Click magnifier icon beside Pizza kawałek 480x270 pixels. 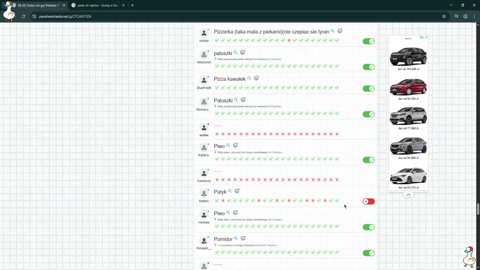249,78
